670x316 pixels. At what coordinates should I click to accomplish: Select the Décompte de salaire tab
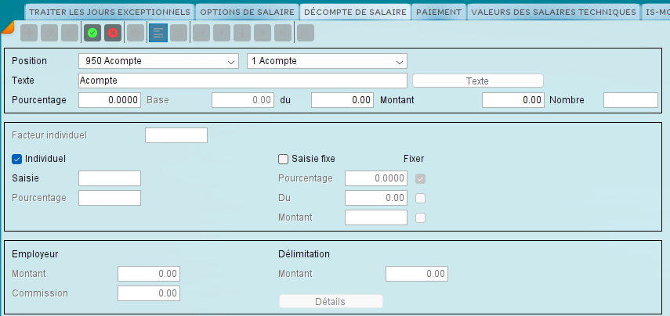point(356,12)
